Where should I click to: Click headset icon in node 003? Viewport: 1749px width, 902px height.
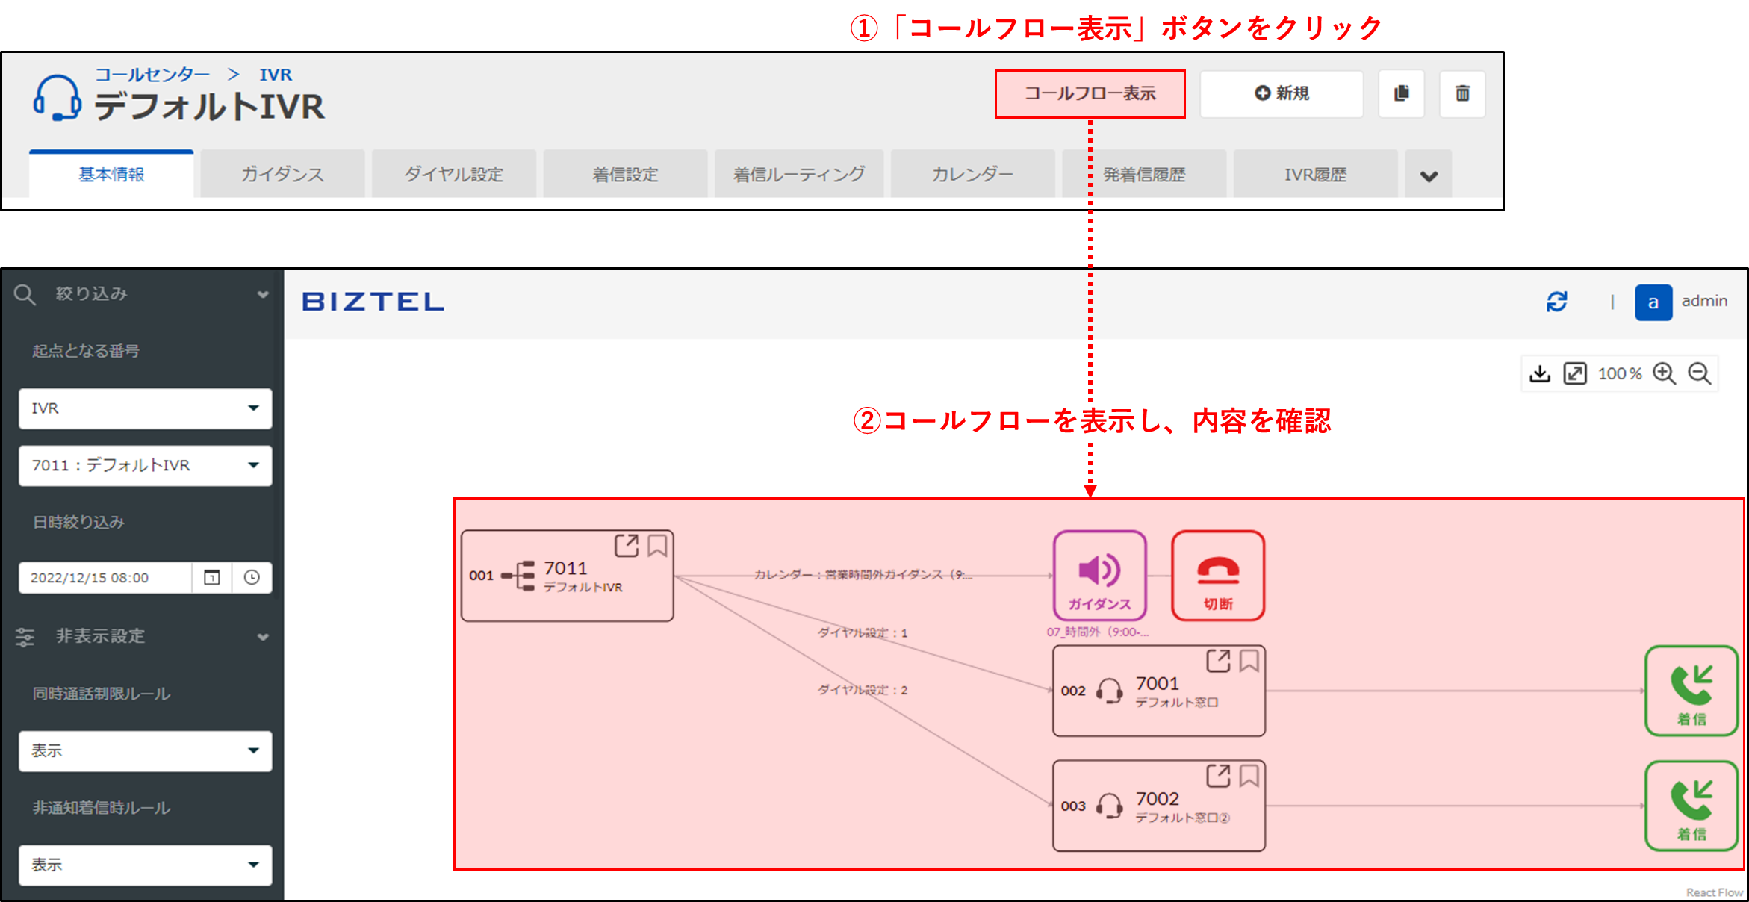pyautogui.click(x=1110, y=806)
